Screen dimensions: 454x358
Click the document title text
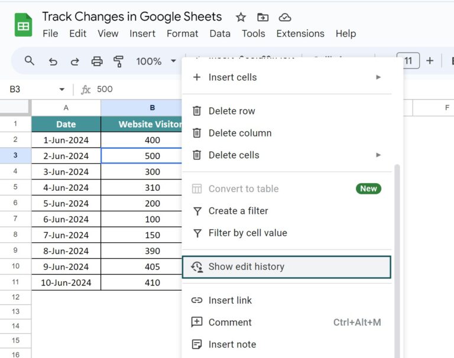(x=132, y=17)
